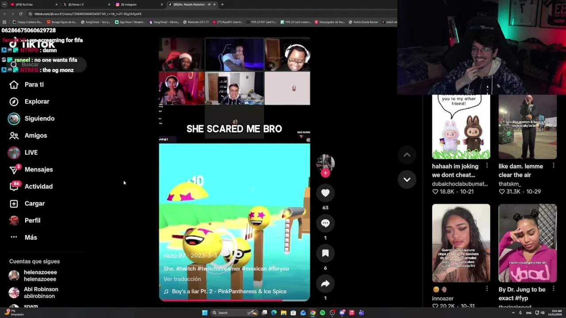
Task: Open File Explorer from the taskbar
Action: pyautogui.click(x=283, y=313)
